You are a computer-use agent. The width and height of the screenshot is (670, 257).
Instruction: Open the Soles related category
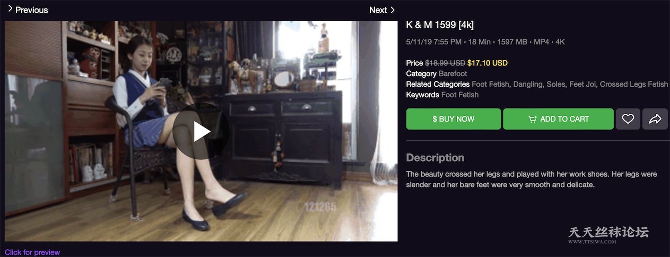click(x=575, y=84)
